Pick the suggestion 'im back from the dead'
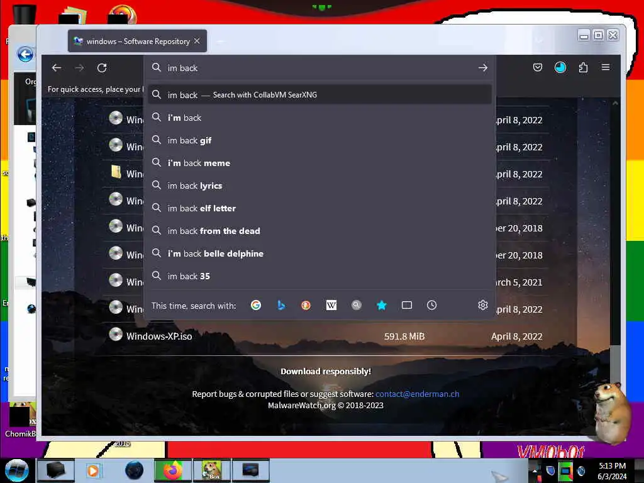Image resolution: width=644 pixels, height=483 pixels. [x=320, y=231]
